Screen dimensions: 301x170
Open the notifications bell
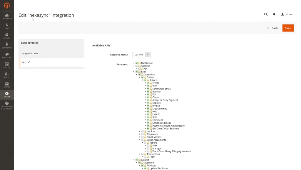[x=274, y=14]
